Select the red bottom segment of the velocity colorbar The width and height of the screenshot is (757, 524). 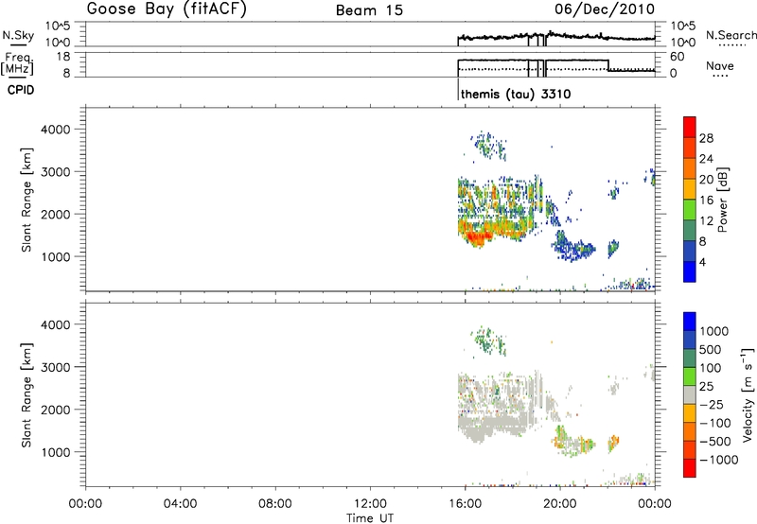coord(690,468)
